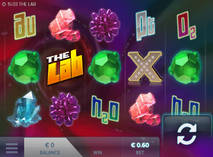Click the green gem in the center reel
This screenshot has width=213, height=157.
coord(105,67)
